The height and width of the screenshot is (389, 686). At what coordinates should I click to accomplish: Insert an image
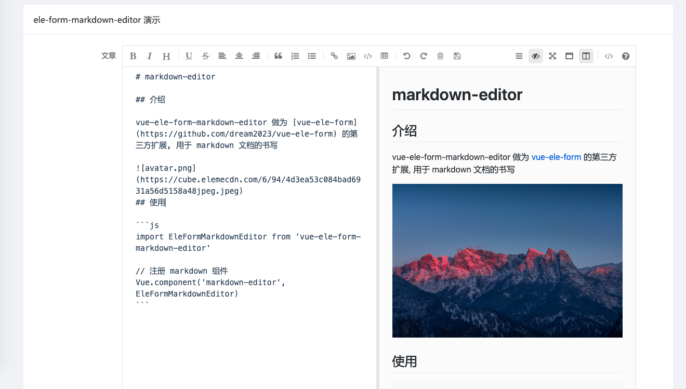351,56
